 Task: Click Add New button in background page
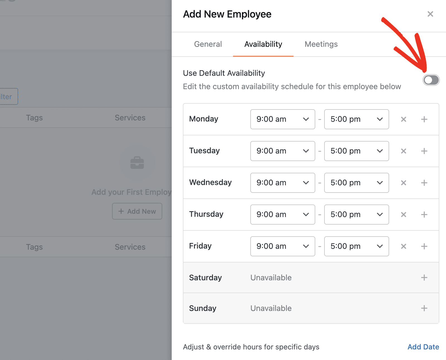[137, 211]
